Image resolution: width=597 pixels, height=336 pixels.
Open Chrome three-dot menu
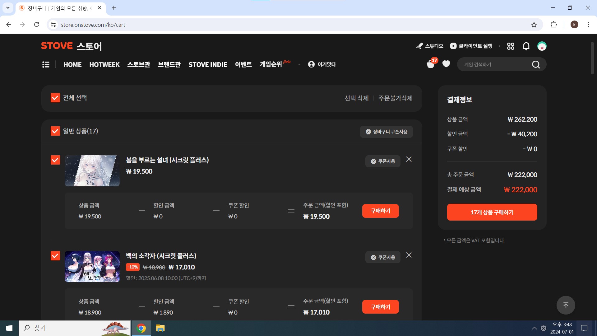point(588,25)
